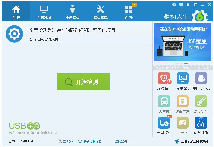Click the 部分功能会在使用时静默安装到您的电脑 notice
Image resolution: width=214 pixels, height=147 pixels.
tap(182, 68)
